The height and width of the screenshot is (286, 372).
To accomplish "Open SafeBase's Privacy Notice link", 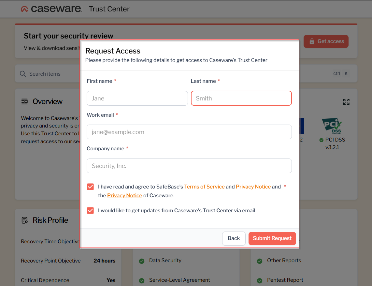I will click(253, 187).
